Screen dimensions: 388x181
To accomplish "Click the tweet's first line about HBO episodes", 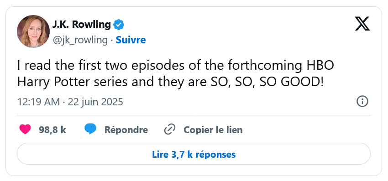I will coord(176,66).
